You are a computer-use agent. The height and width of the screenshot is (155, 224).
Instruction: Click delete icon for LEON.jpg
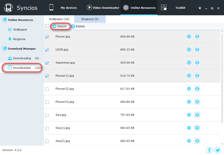197,50
